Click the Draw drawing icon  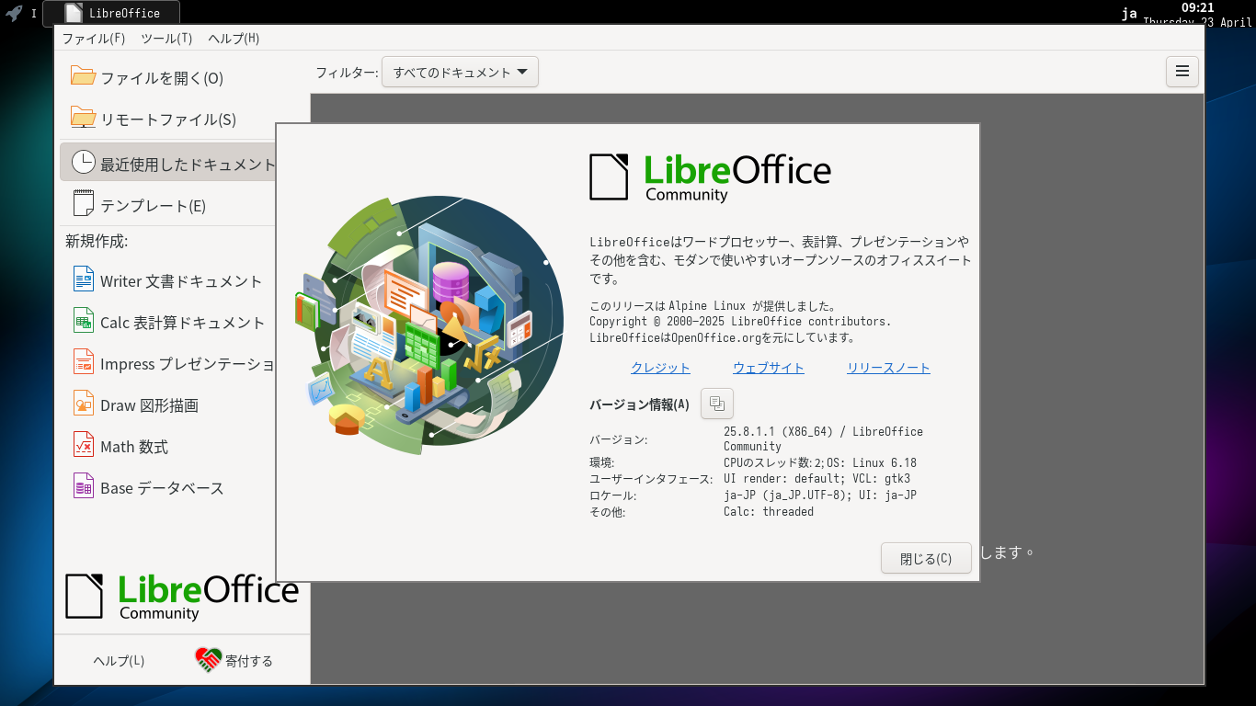click(84, 403)
